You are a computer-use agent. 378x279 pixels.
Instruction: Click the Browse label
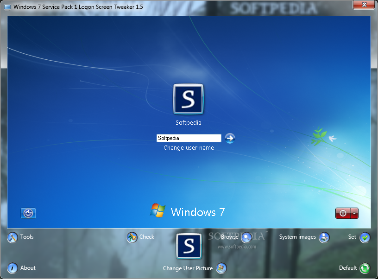click(230, 237)
